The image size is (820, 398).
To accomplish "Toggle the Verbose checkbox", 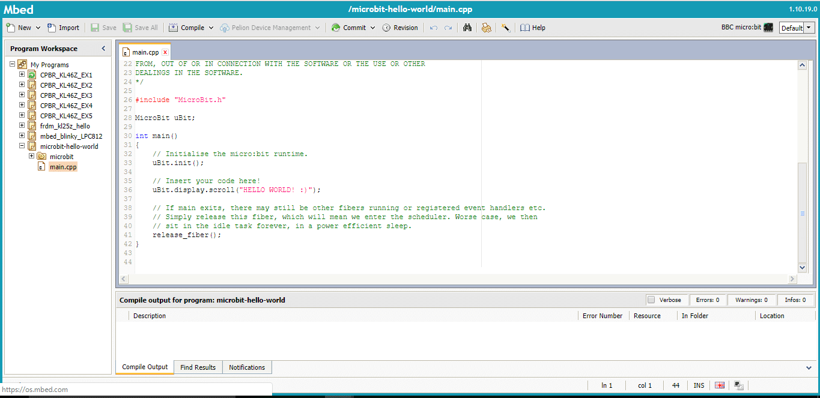I will point(651,300).
